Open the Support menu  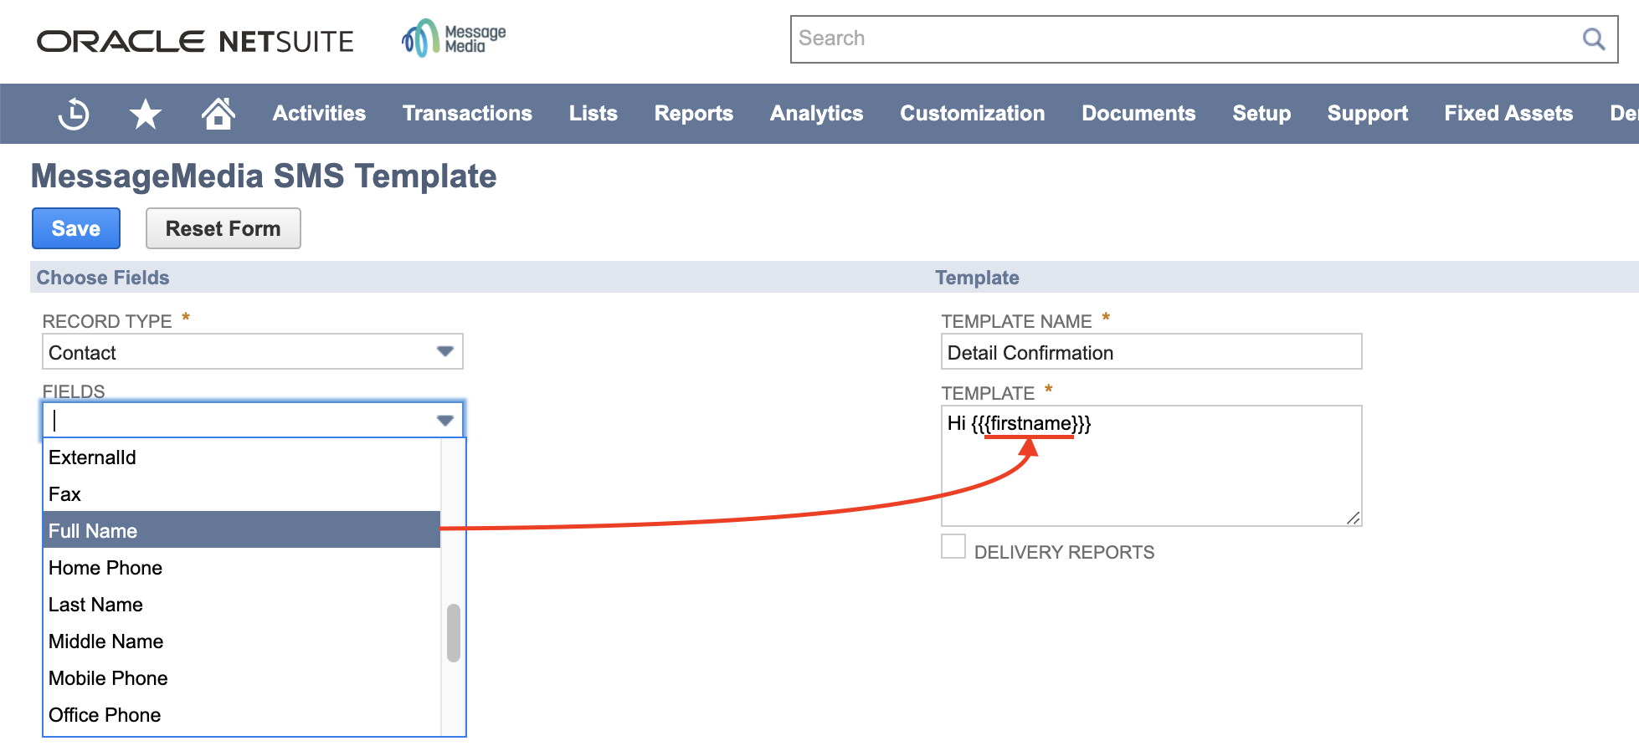1368,113
